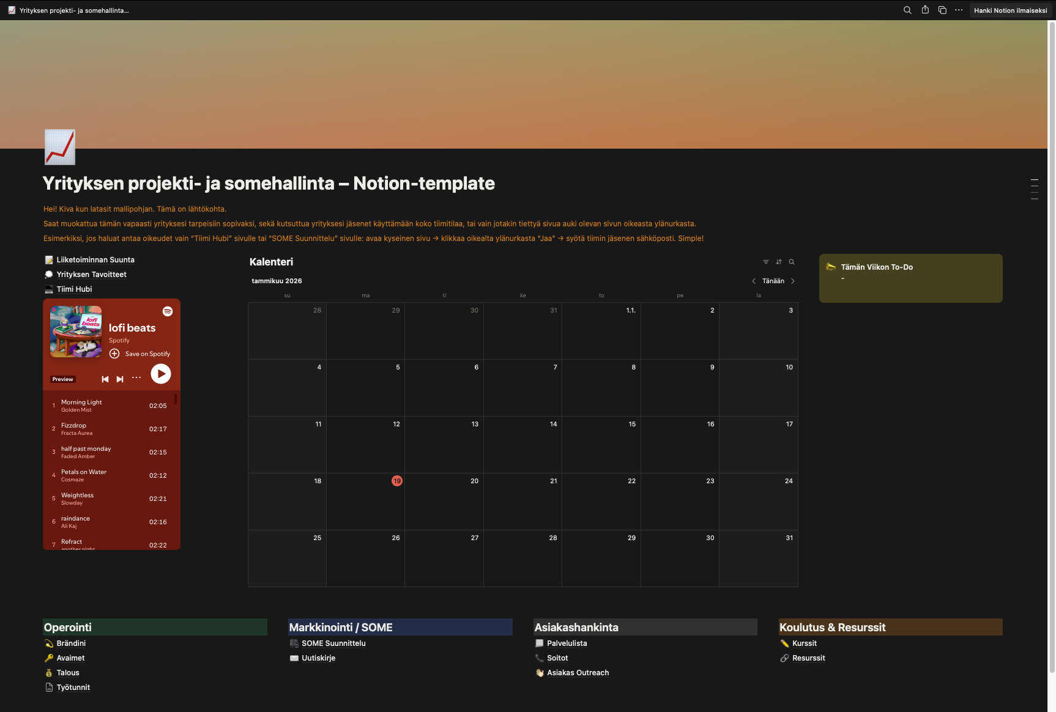
Task: Click Save on Spotify plus icon
Action: point(114,354)
